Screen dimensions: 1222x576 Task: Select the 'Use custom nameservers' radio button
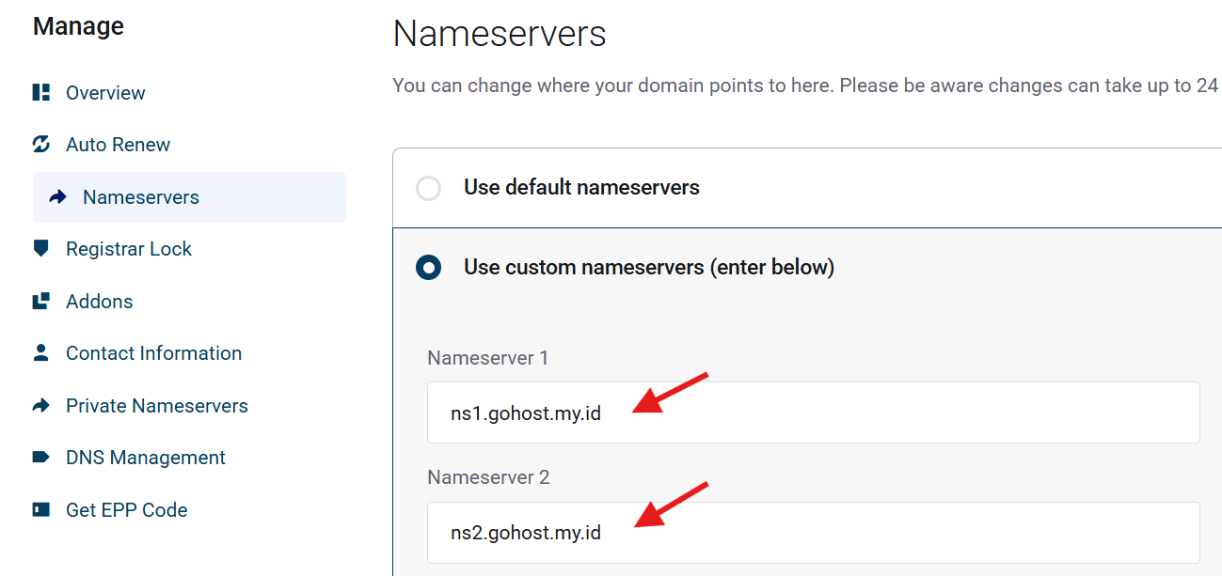(428, 268)
